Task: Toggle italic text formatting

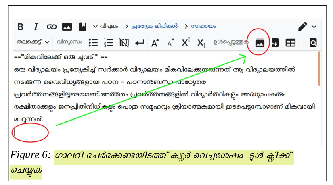Action: [x=36, y=27]
